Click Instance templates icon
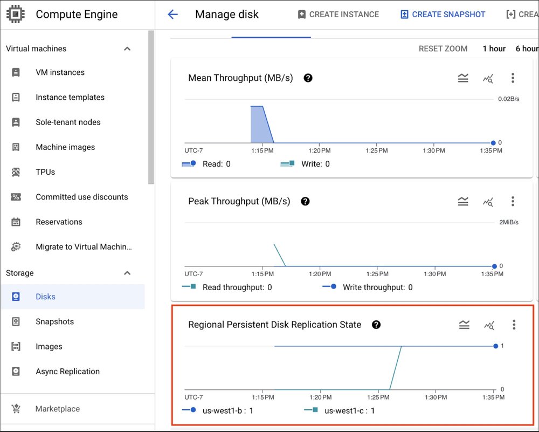 pyautogui.click(x=16, y=97)
